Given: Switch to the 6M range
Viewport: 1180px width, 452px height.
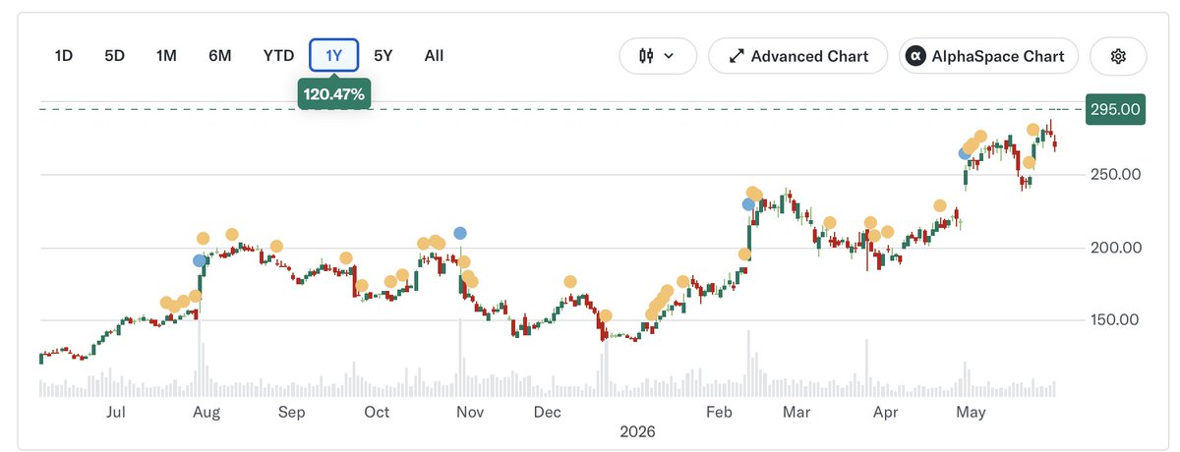Looking at the screenshot, I should pos(220,56).
